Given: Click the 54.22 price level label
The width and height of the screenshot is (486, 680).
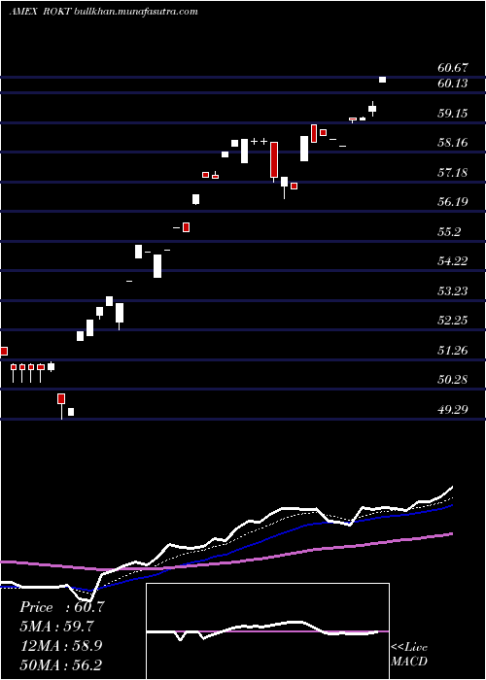Looking at the screenshot, I should tap(453, 261).
